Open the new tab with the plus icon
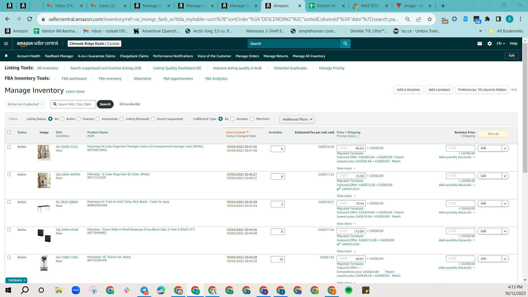This screenshot has height=297, width=528. tap(443, 6)
